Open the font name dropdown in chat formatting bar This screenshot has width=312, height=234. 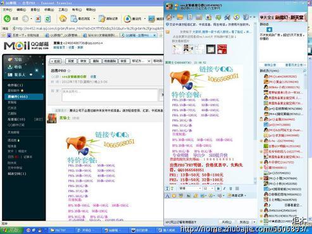[x=190, y=188]
